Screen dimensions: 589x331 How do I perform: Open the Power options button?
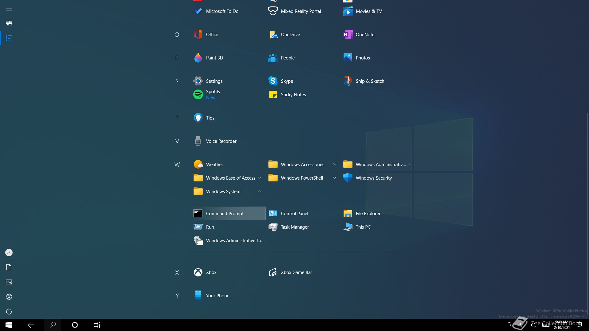point(9,311)
